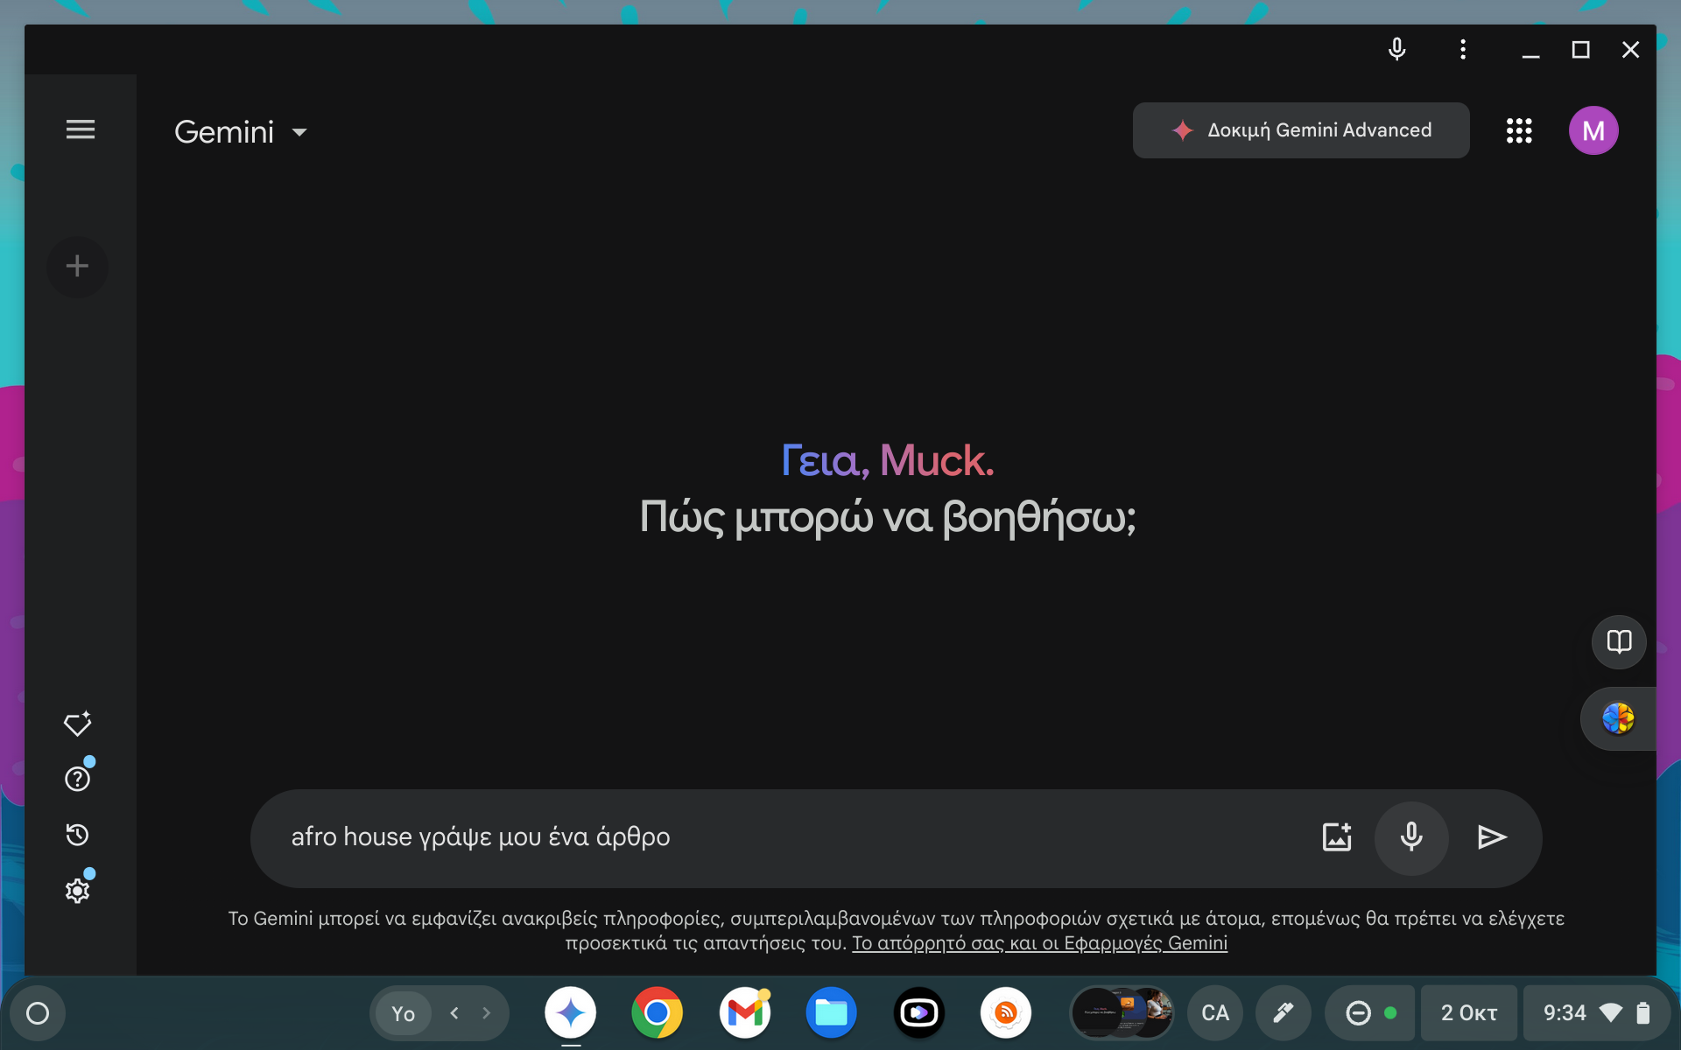This screenshot has height=1050, width=1681.
Task: Click the Gemini Saved items heart icon
Action: 79,724
